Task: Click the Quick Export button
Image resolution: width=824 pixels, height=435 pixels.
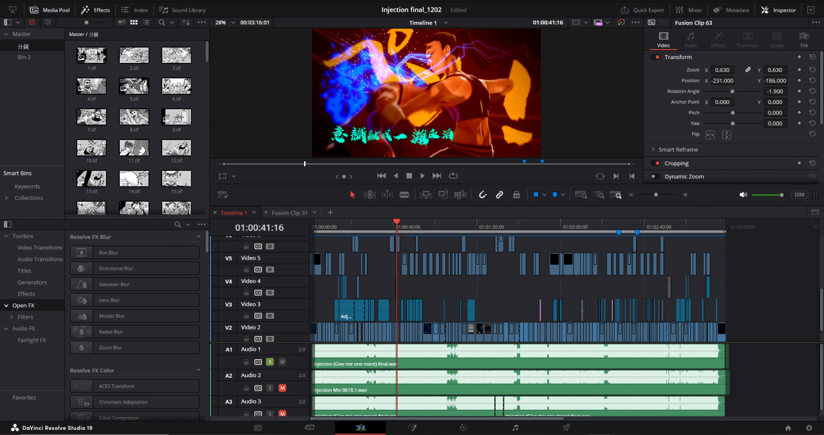Action: coord(642,10)
